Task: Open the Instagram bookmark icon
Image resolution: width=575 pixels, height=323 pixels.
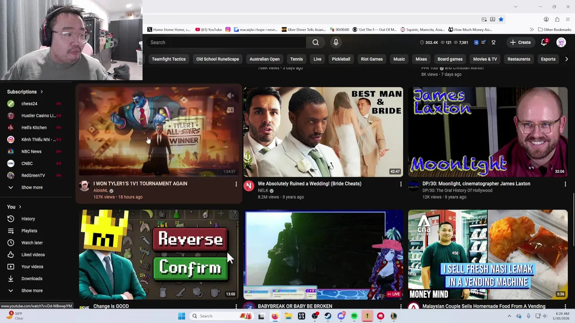Action: tap(228, 30)
